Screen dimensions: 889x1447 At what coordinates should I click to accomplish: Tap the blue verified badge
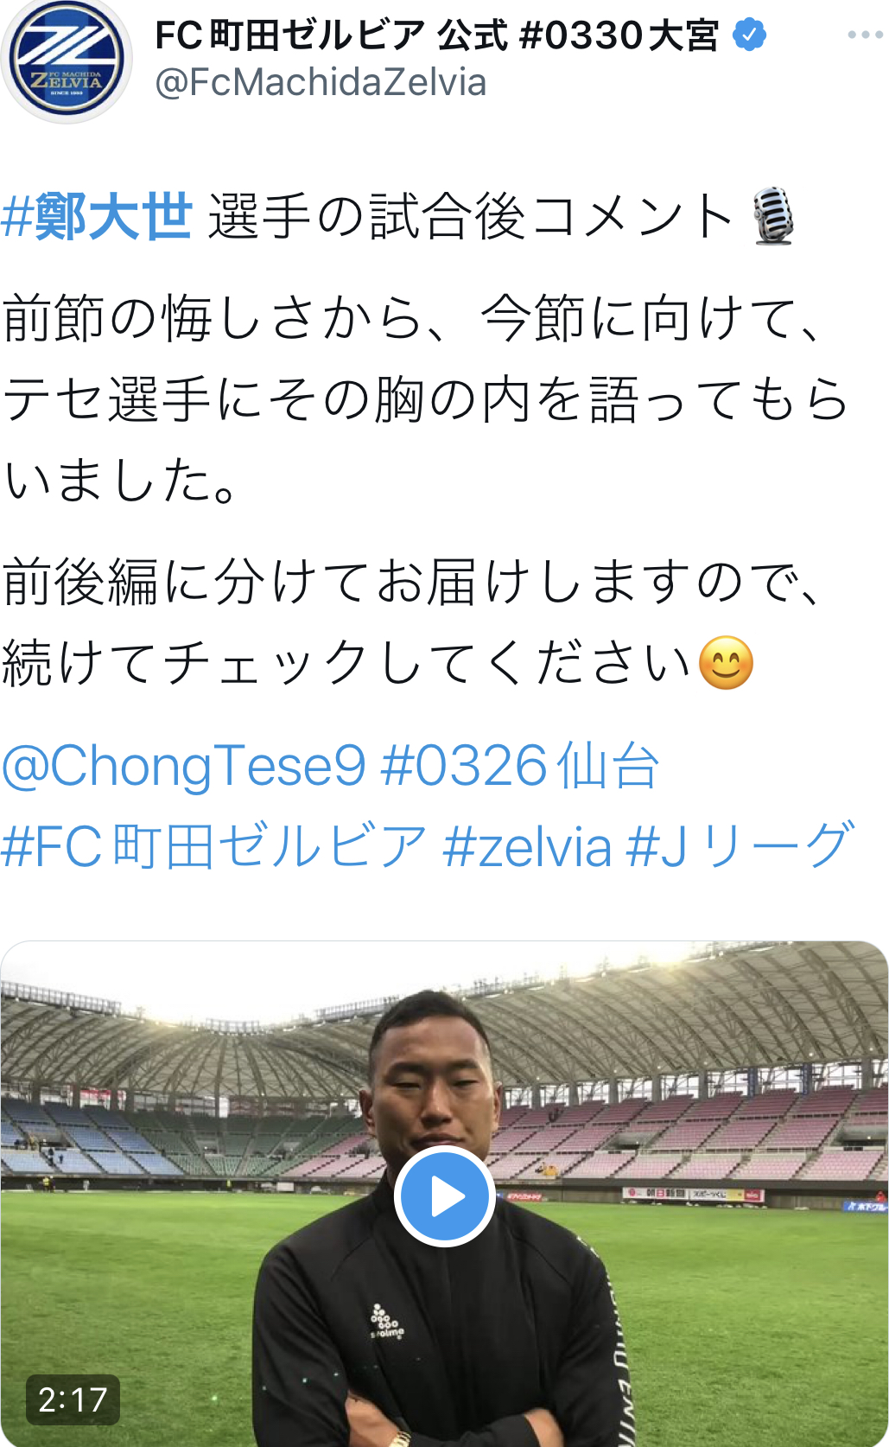(749, 35)
